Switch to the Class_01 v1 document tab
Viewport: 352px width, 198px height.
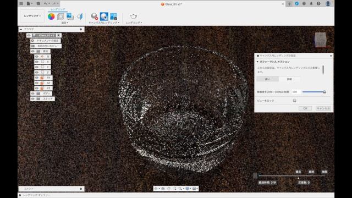[172, 4]
